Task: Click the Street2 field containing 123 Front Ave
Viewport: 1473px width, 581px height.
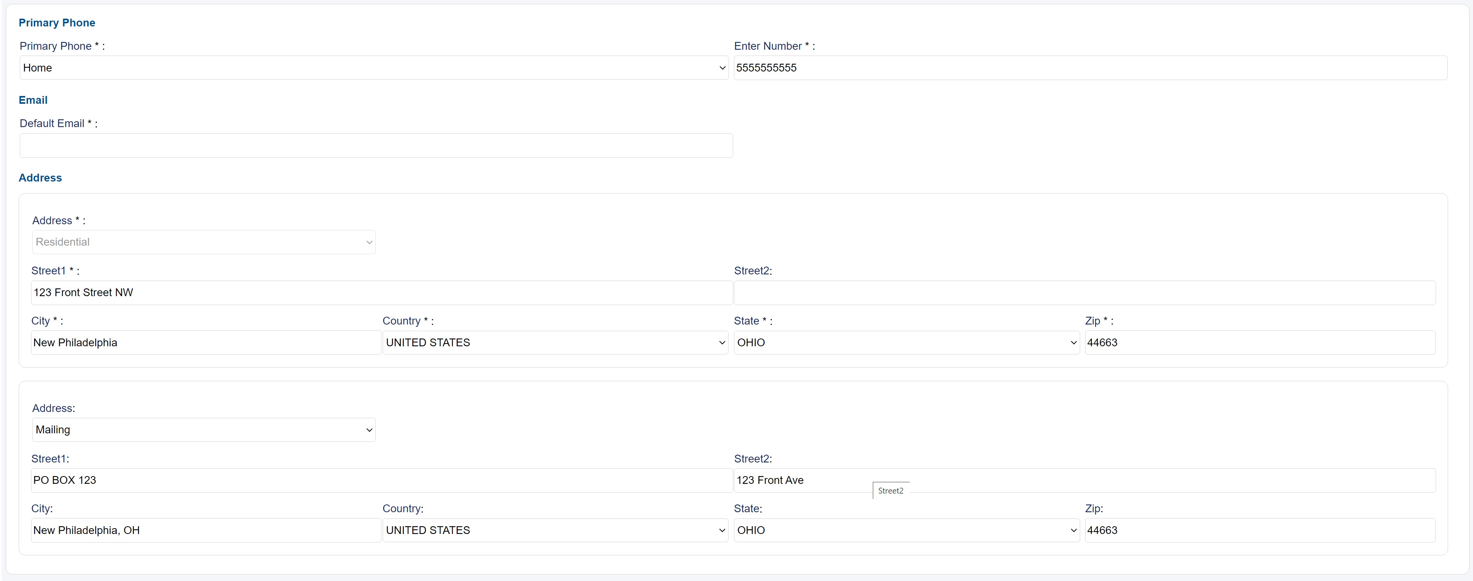Action: pos(1085,480)
